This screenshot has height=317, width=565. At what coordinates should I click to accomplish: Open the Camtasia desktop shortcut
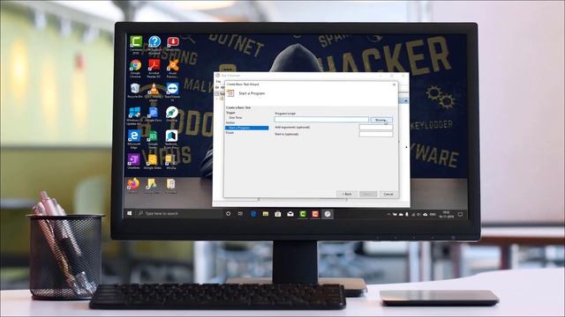tap(136, 45)
